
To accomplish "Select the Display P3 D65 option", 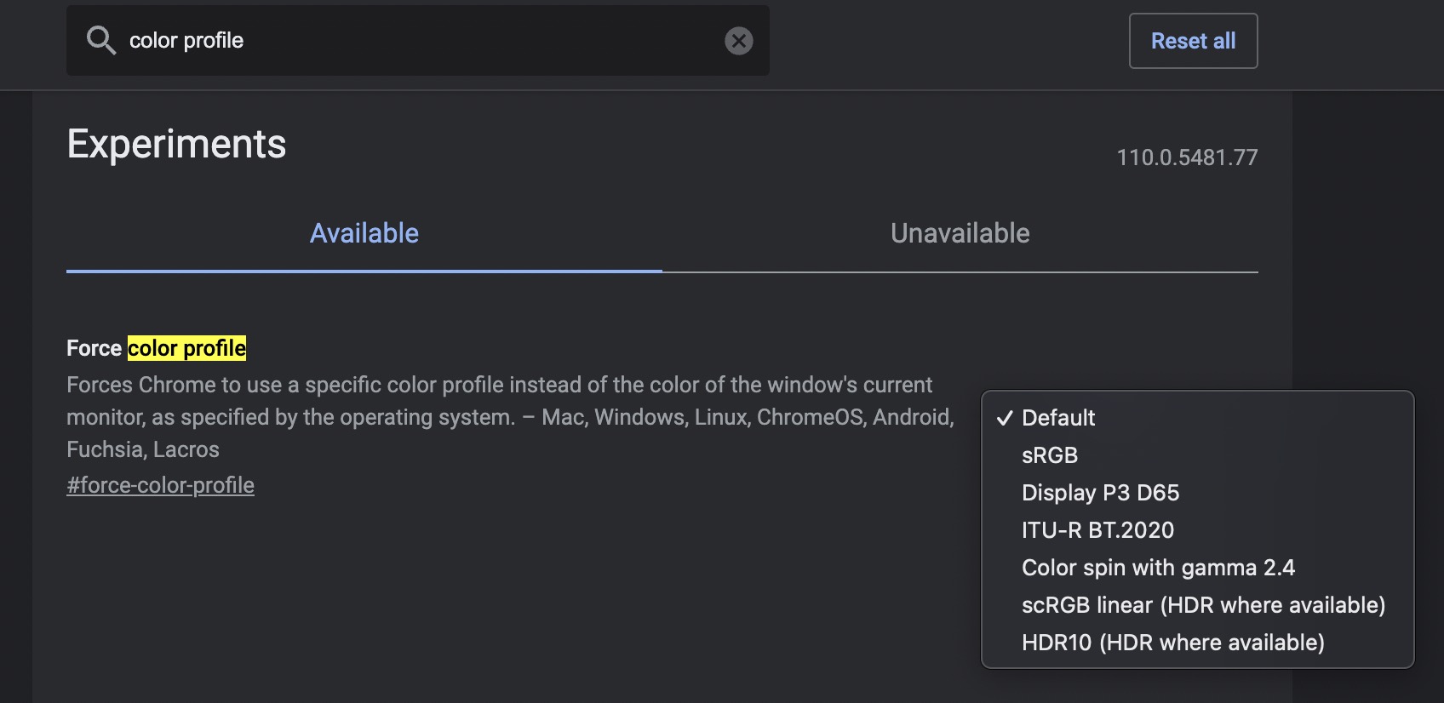I will [x=1100, y=493].
